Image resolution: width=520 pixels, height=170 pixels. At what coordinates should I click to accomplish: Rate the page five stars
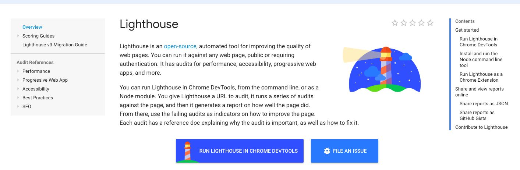click(430, 23)
